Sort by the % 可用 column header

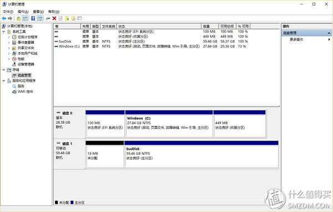pos(243,26)
